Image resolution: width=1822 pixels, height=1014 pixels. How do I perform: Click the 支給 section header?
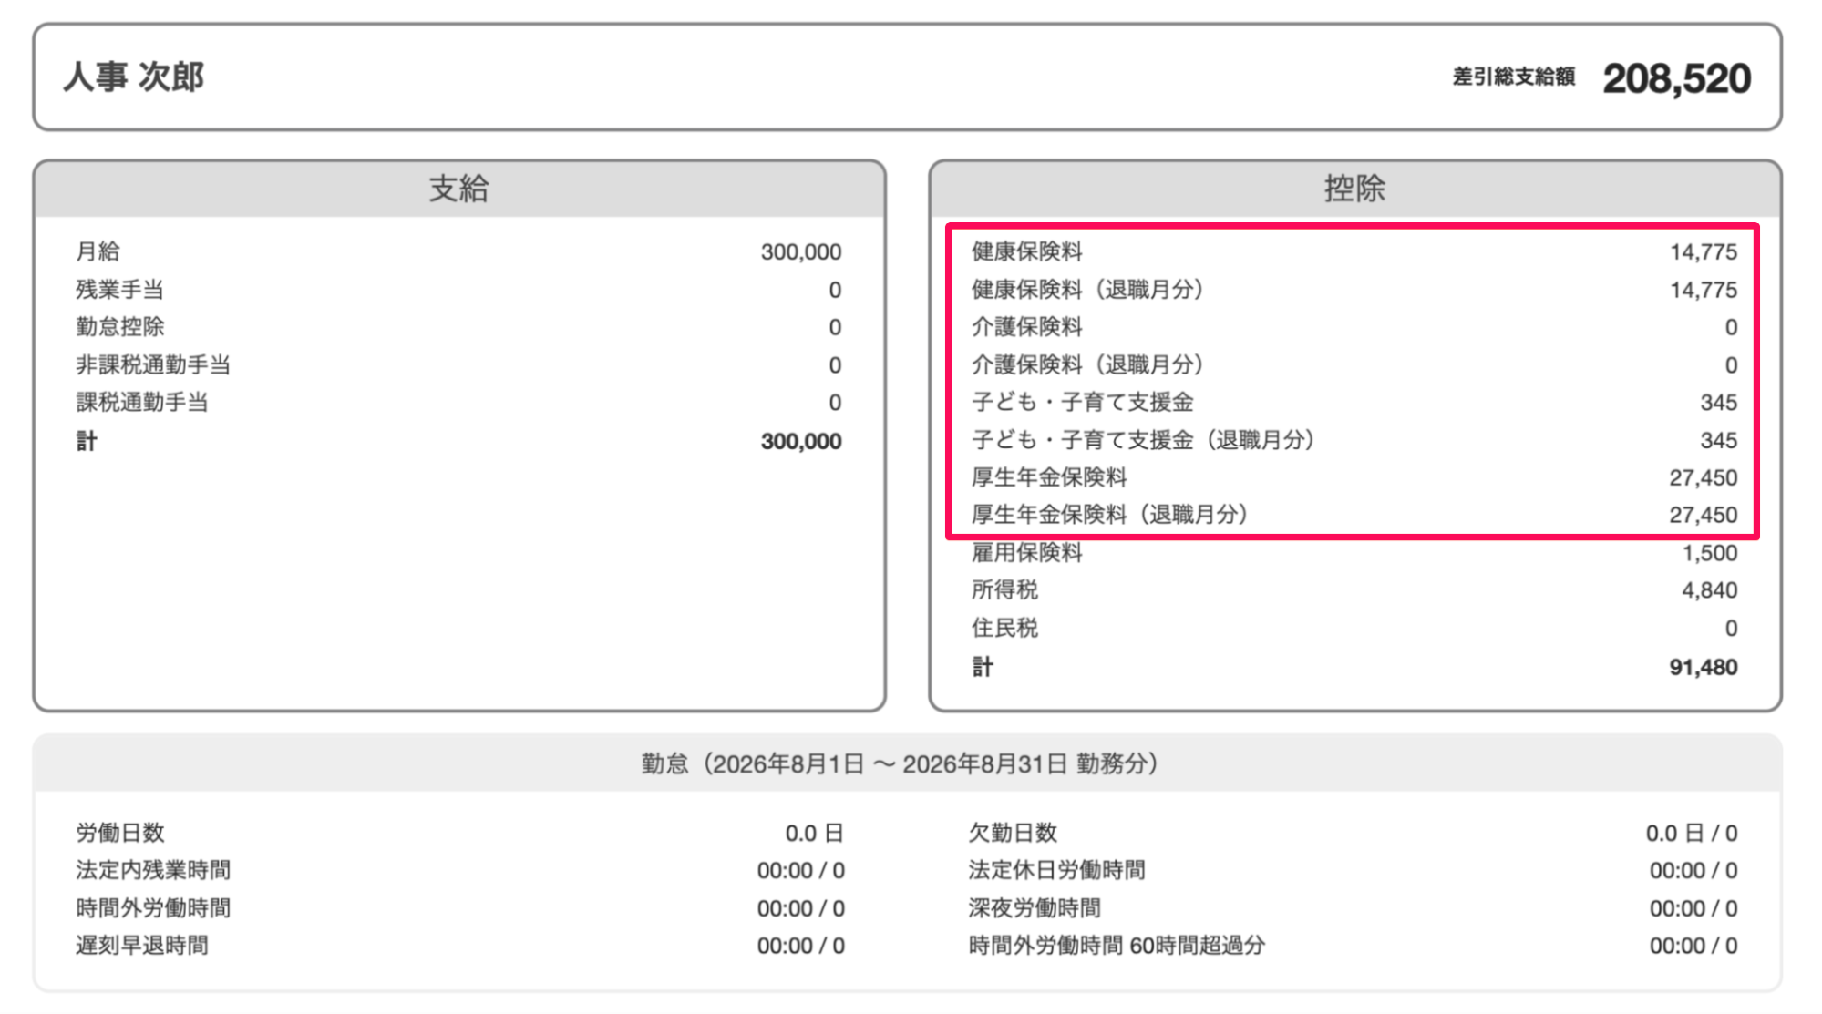[458, 189]
